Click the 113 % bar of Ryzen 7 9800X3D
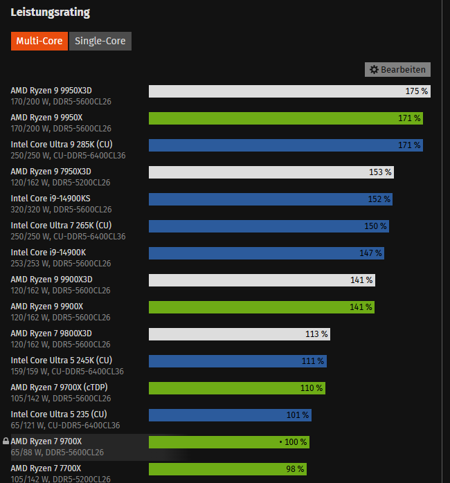The height and width of the screenshot is (483, 450). pyautogui.click(x=240, y=334)
